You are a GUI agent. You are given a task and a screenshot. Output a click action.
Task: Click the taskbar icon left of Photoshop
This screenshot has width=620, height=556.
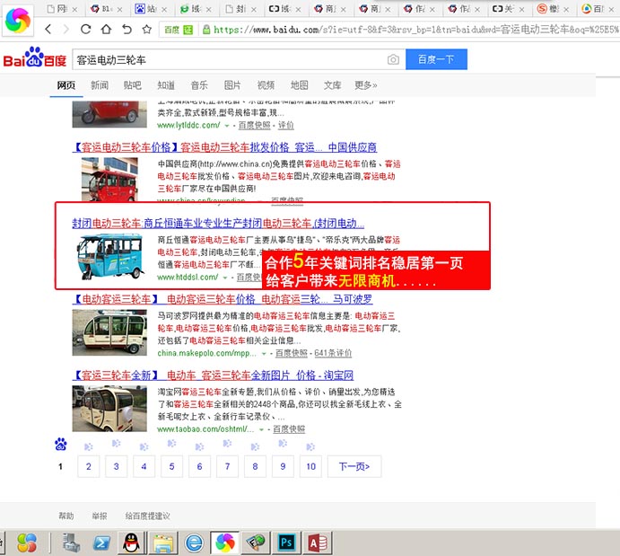coord(256,543)
